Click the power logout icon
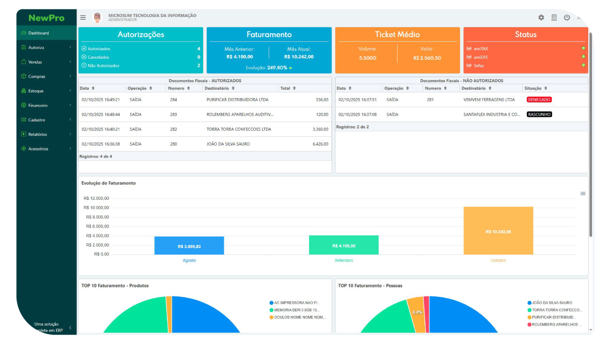 click(x=567, y=17)
